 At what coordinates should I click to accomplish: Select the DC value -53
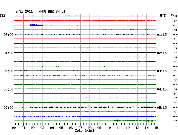point(175,21)
